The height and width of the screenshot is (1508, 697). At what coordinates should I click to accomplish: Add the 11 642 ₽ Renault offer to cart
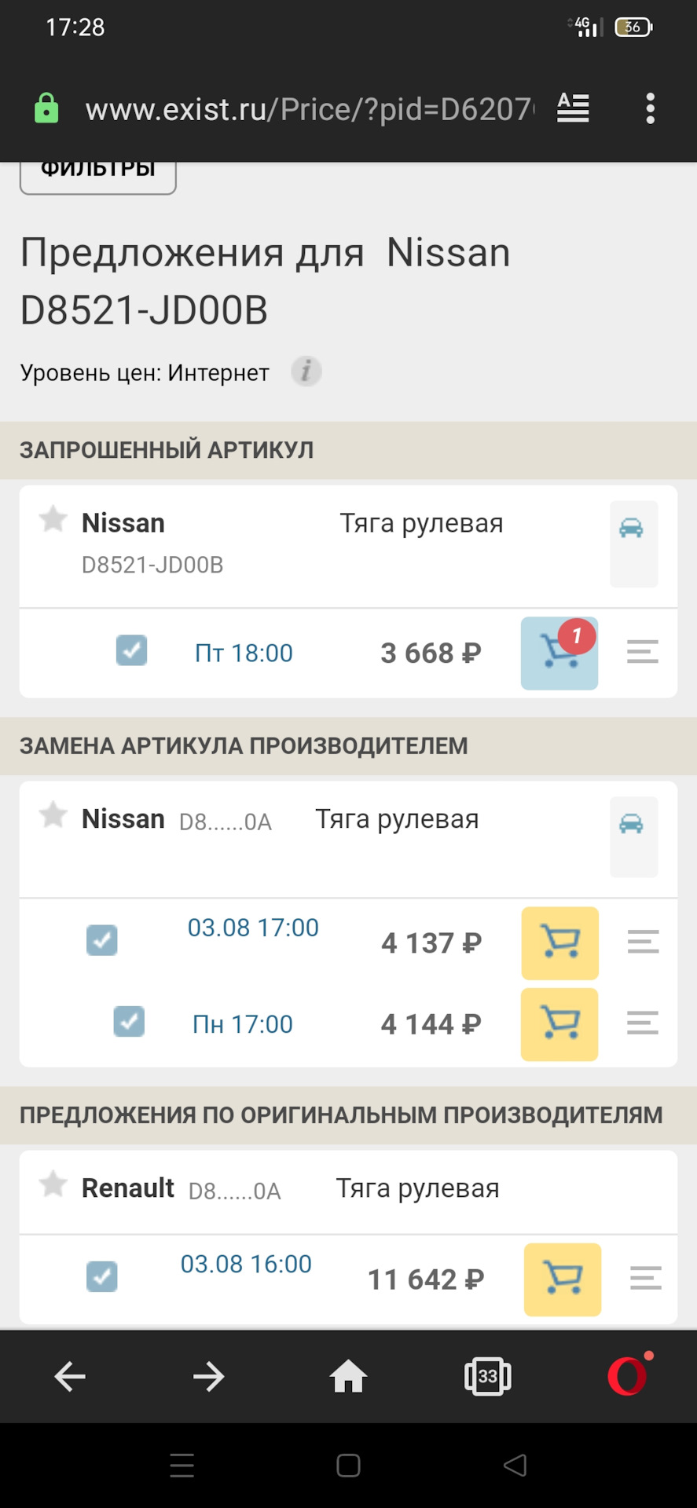562,1279
